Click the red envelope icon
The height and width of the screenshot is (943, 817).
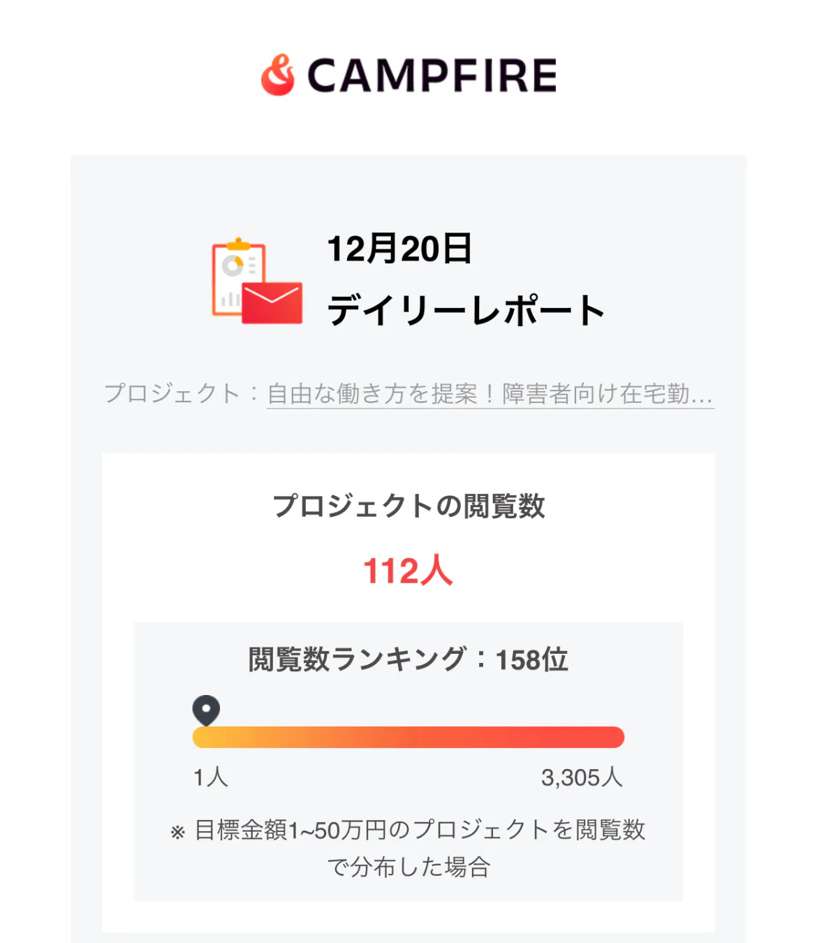tap(272, 303)
